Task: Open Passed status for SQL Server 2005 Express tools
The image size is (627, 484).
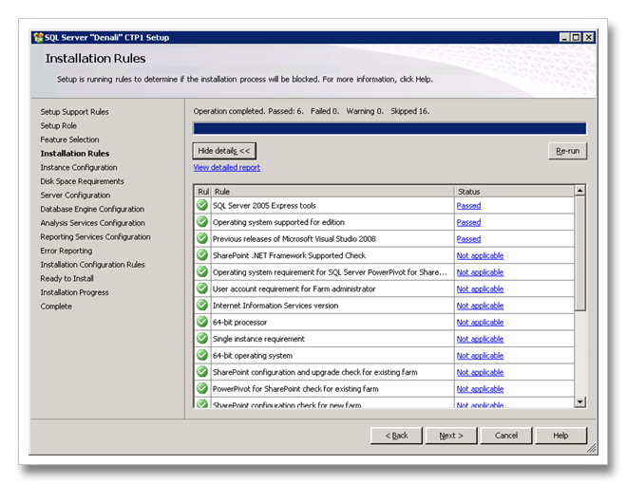Action: point(468,206)
